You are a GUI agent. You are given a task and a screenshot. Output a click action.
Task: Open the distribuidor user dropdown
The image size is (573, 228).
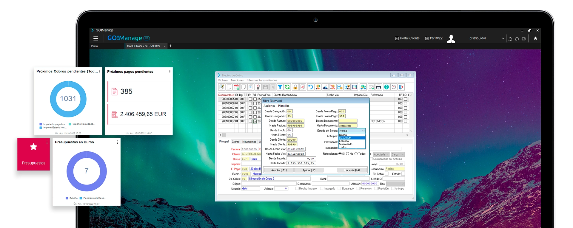503,38
